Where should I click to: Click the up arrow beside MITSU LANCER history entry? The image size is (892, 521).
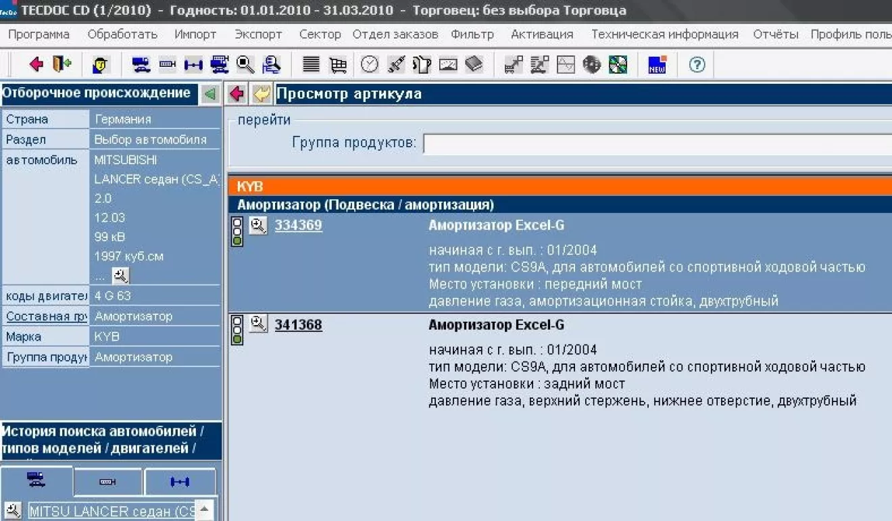(x=205, y=510)
